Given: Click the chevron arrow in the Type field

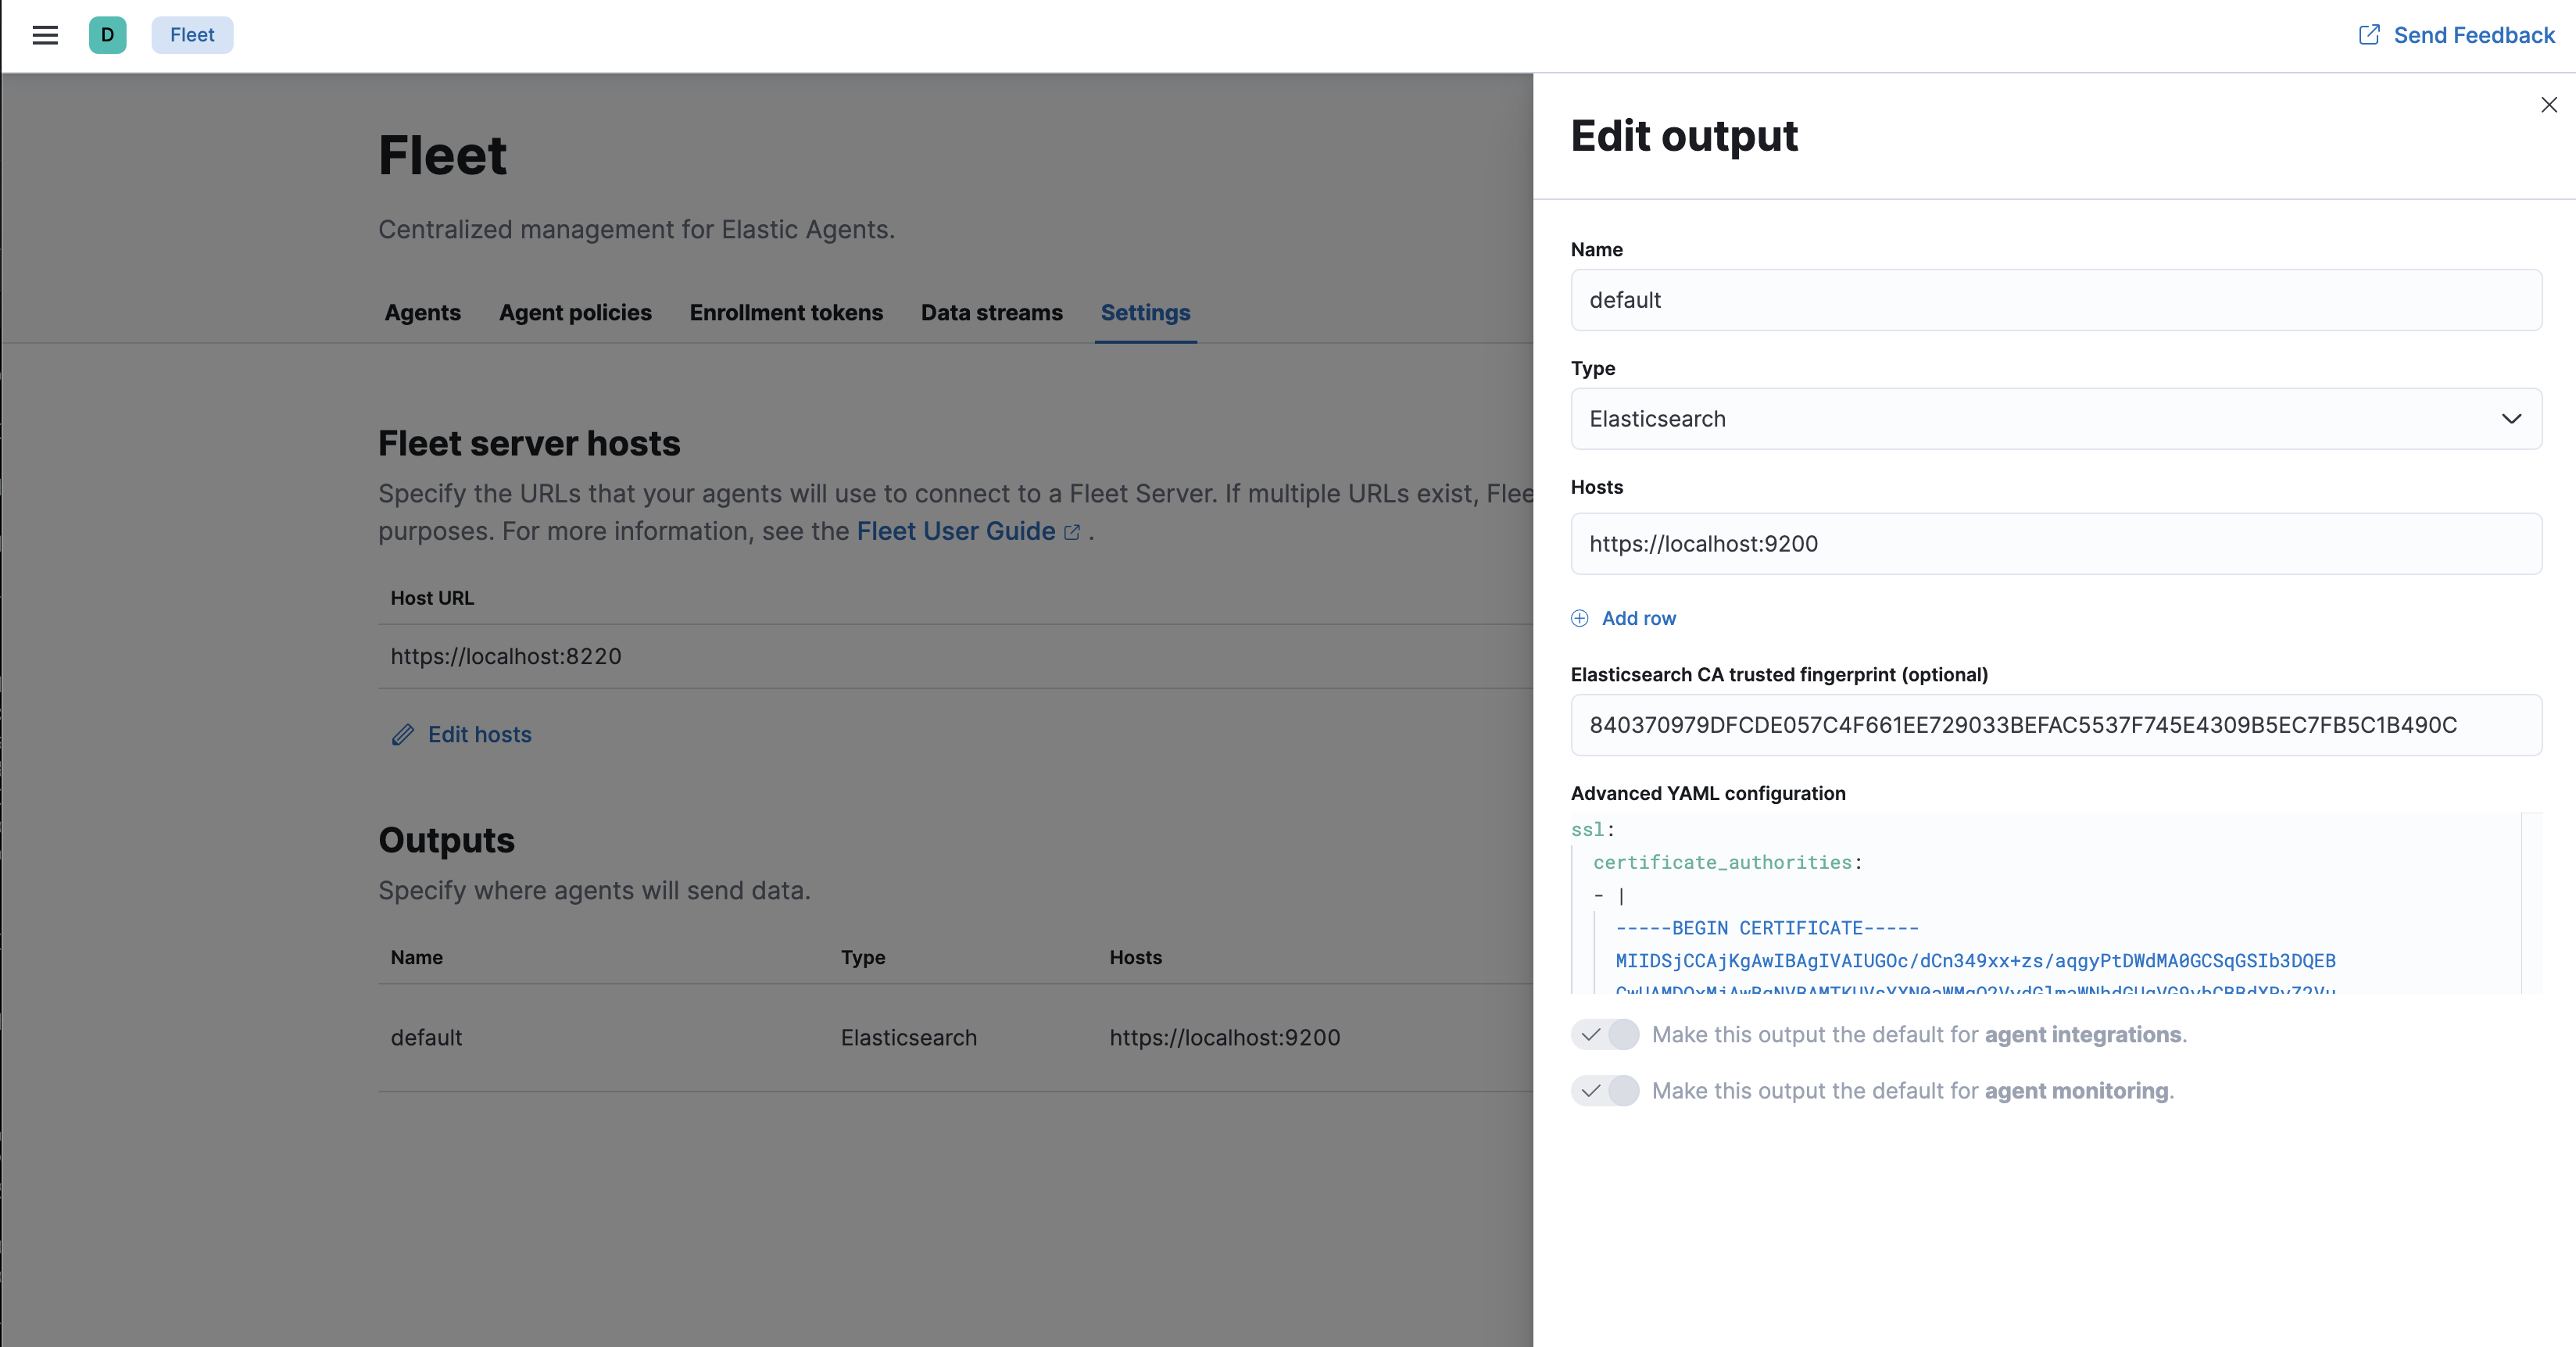Looking at the screenshot, I should pyautogui.click(x=2511, y=419).
